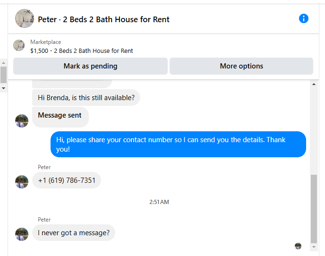Screen dimensions: 325x256
Task: Select the phone number +1 (619) 786-7351 message
Action: coord(67,180)
